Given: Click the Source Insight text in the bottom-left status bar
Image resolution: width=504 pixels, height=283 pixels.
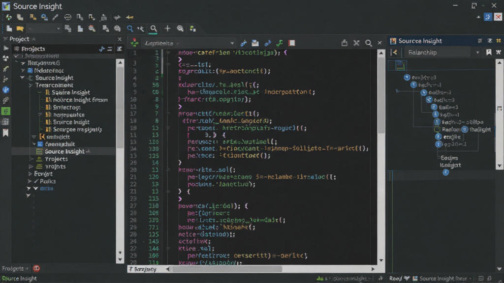Looking at the screenshot, I should point(19,279).
